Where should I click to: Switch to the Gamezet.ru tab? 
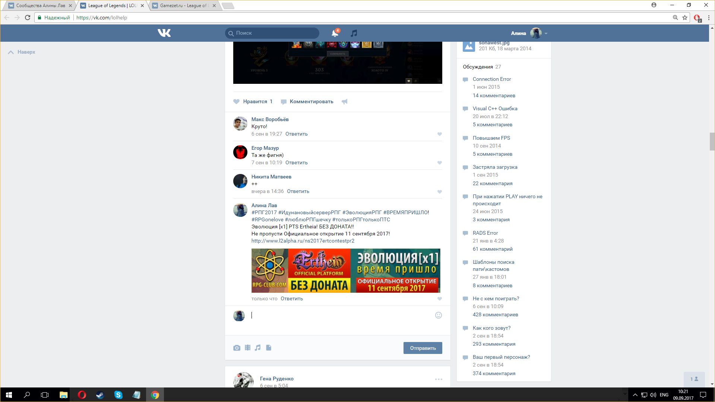pyautogui.click(x=183, y=6)
